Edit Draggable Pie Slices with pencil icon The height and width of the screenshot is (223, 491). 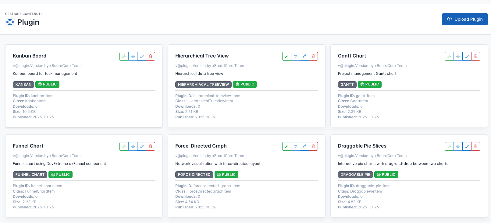[467, 146]
